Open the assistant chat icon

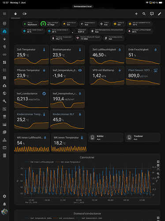pos(152,14)
